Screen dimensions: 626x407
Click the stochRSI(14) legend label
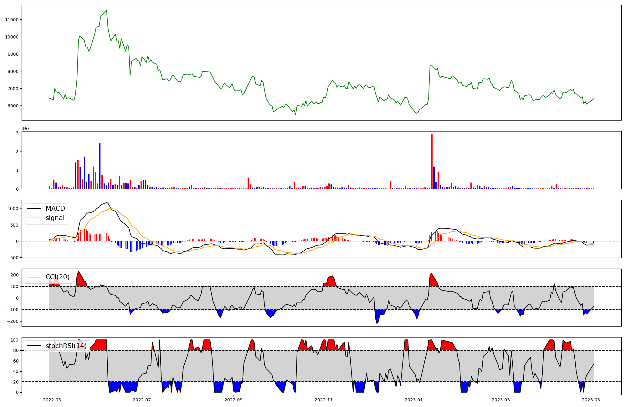[x=66, y=346]
